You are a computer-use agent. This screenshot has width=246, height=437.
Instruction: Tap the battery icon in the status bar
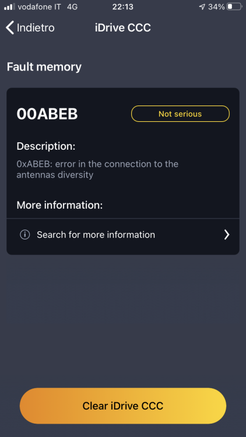[234, 6]
